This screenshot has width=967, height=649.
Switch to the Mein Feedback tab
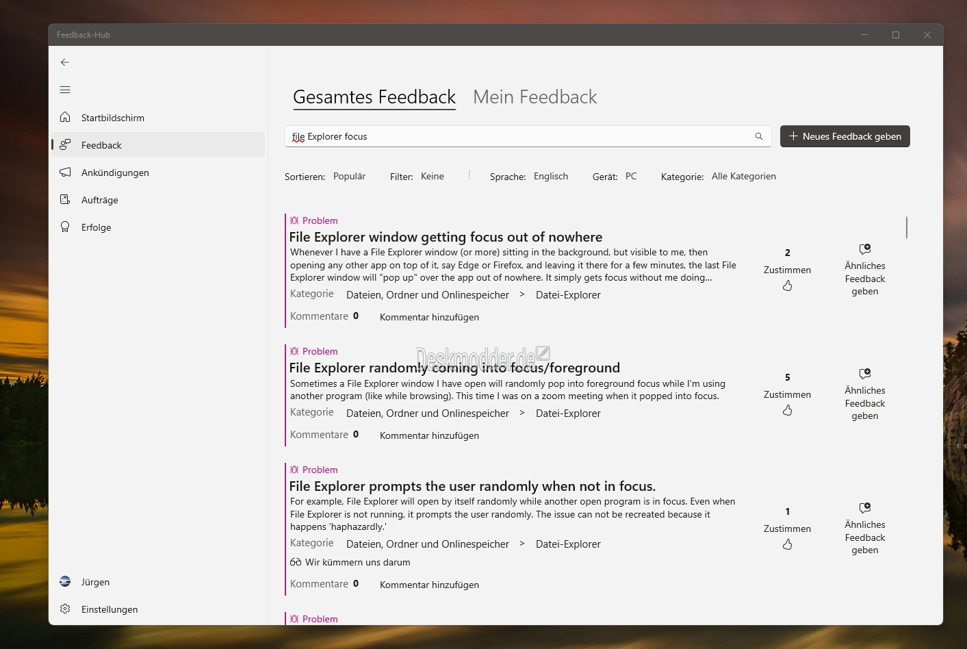pyautogui.click(x=535, y=97)
